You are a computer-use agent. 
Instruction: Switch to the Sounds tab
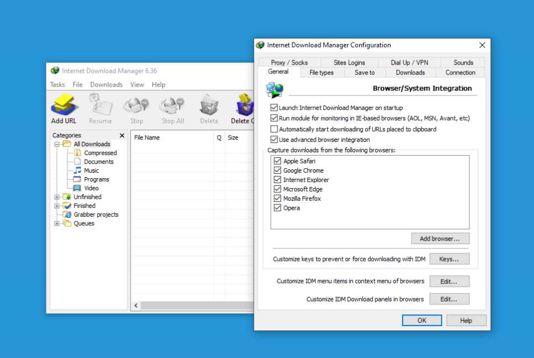pos(463,62)
